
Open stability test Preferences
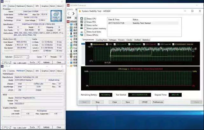click(158, 102)
